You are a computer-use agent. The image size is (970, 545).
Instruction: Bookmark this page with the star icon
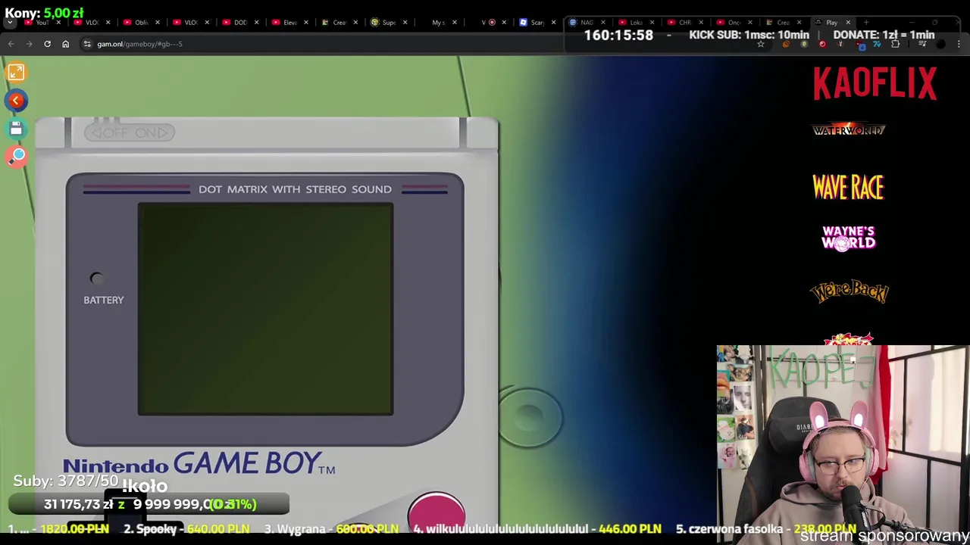pyautogui.click(x=761, y=45)
